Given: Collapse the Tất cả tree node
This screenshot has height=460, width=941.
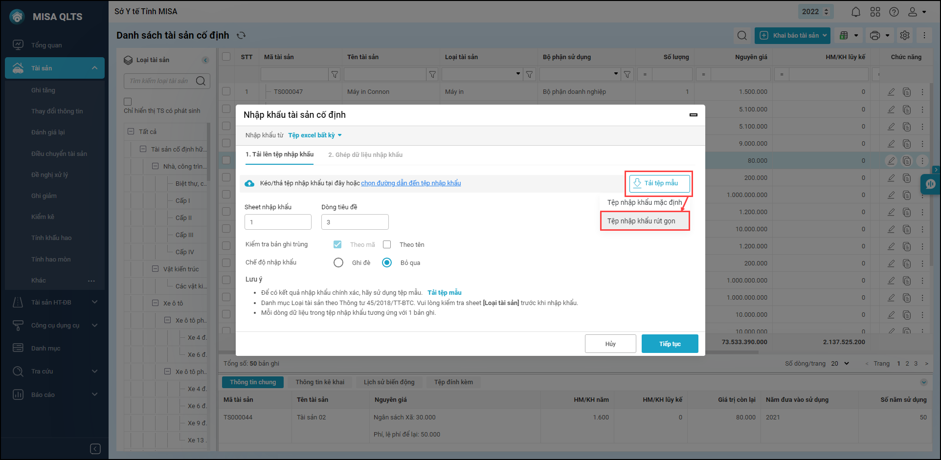Looking at the screenshot, I should click(x=131, y=131).
